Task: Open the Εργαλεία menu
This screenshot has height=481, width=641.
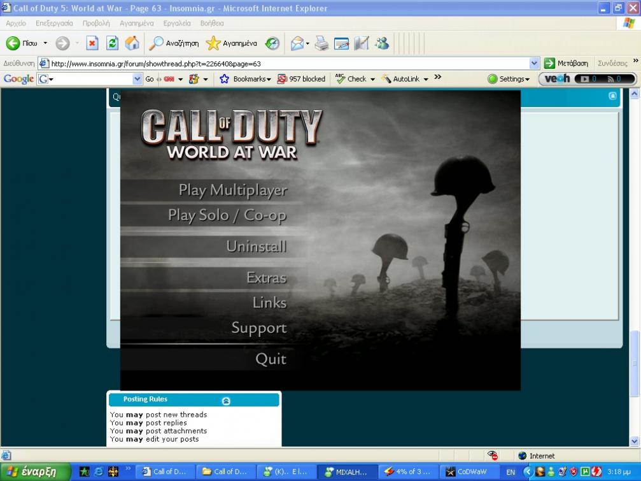Action: pyautogui.click(x=177, y=24)
